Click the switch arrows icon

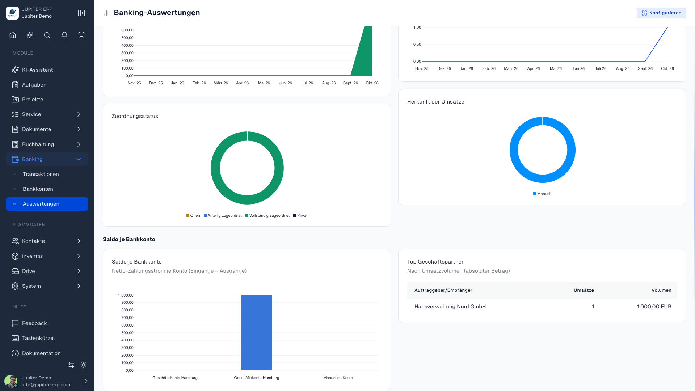click(x=71, y=365)
